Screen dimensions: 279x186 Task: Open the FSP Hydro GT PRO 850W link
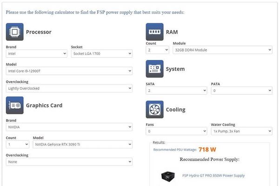pos(213,176)
